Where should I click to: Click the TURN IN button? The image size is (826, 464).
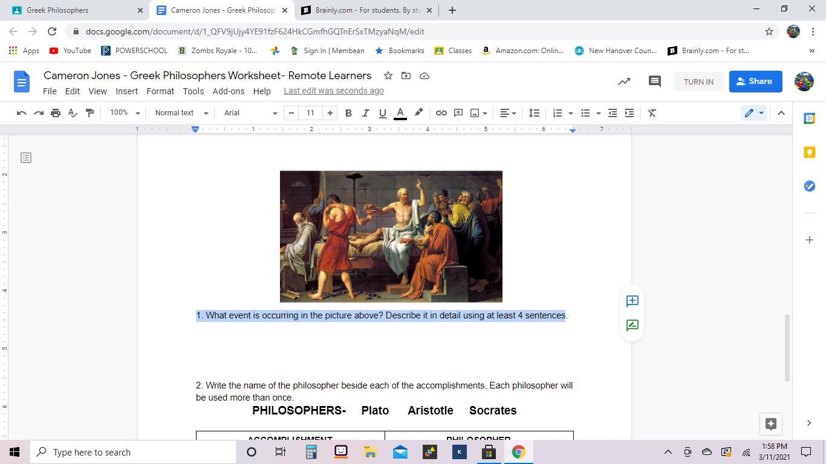[698, 82]
